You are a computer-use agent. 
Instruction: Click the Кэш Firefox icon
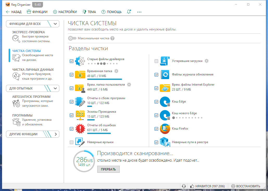click(165, 129)
